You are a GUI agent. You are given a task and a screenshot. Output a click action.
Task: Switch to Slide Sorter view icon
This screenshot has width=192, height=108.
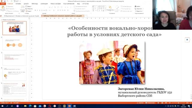click(x=162, y=103)
